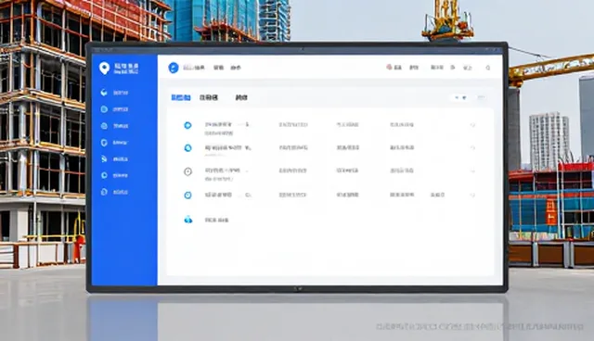Select the active blue first tab
Screen dimensions: 594x341
[x=181, y=97]
